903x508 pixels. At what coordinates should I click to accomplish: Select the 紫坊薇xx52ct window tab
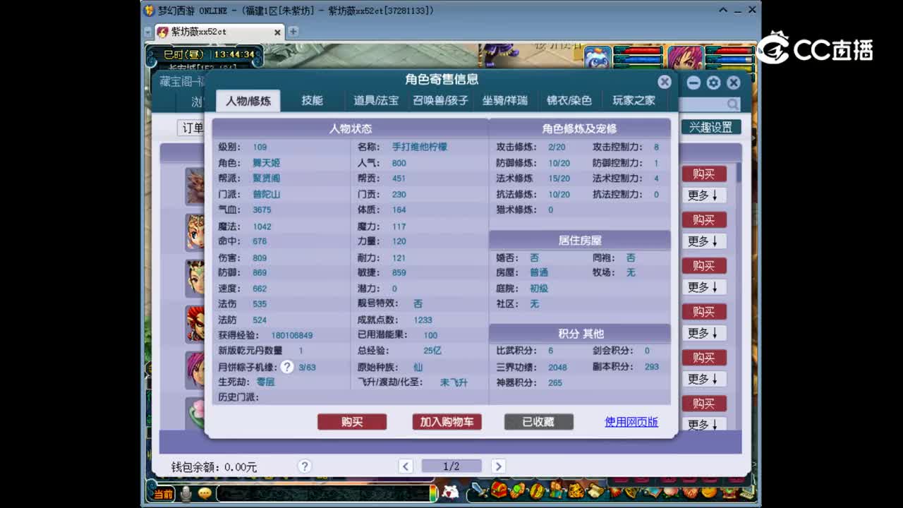(219, 32)
